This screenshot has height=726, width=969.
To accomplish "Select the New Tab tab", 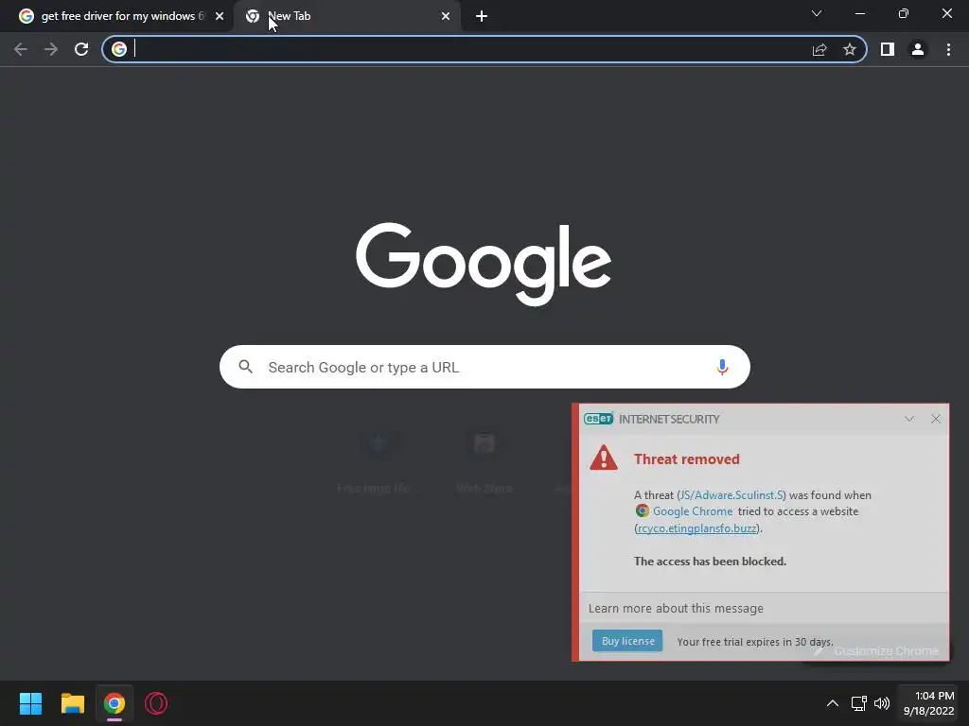I will (346, 16).
